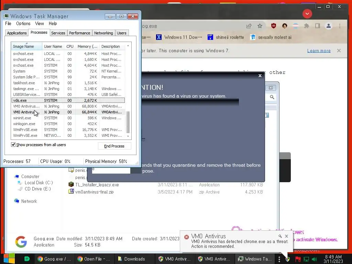Open the Chrome extensions puzzle icon
352x264 pixels.
tap(306, 26)
